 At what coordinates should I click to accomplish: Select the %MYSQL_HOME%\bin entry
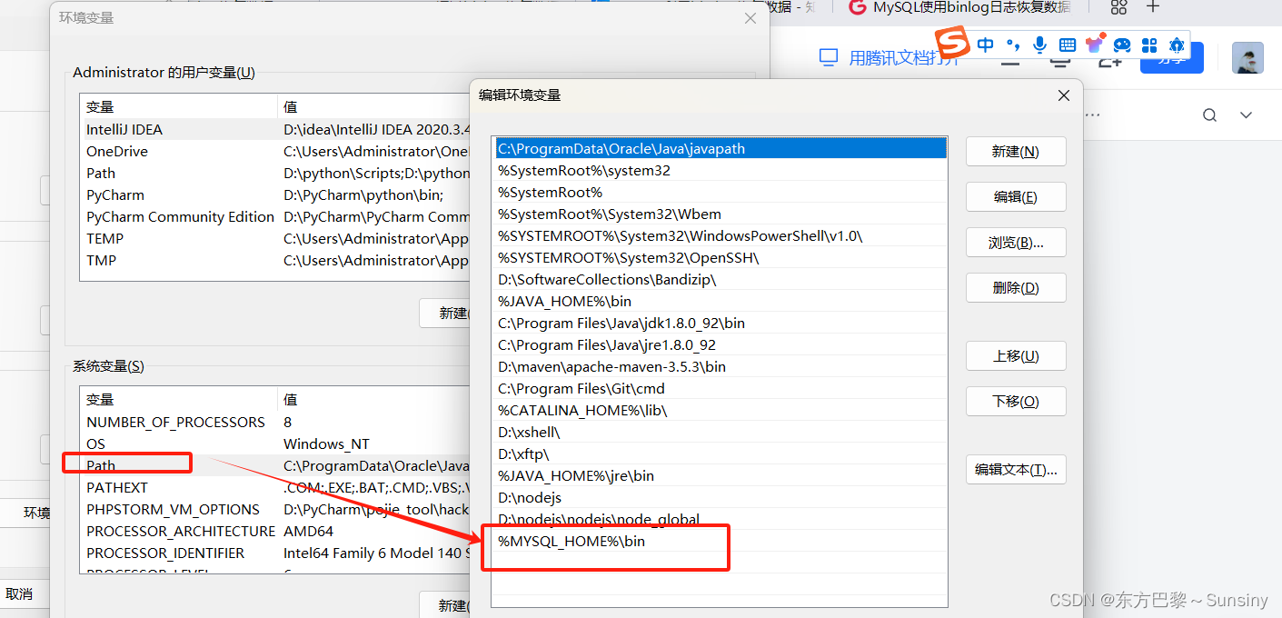coord(721,542)
